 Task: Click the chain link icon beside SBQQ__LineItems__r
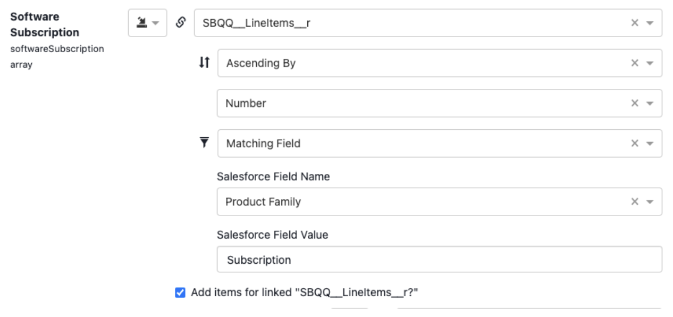[x=181, y=23]
